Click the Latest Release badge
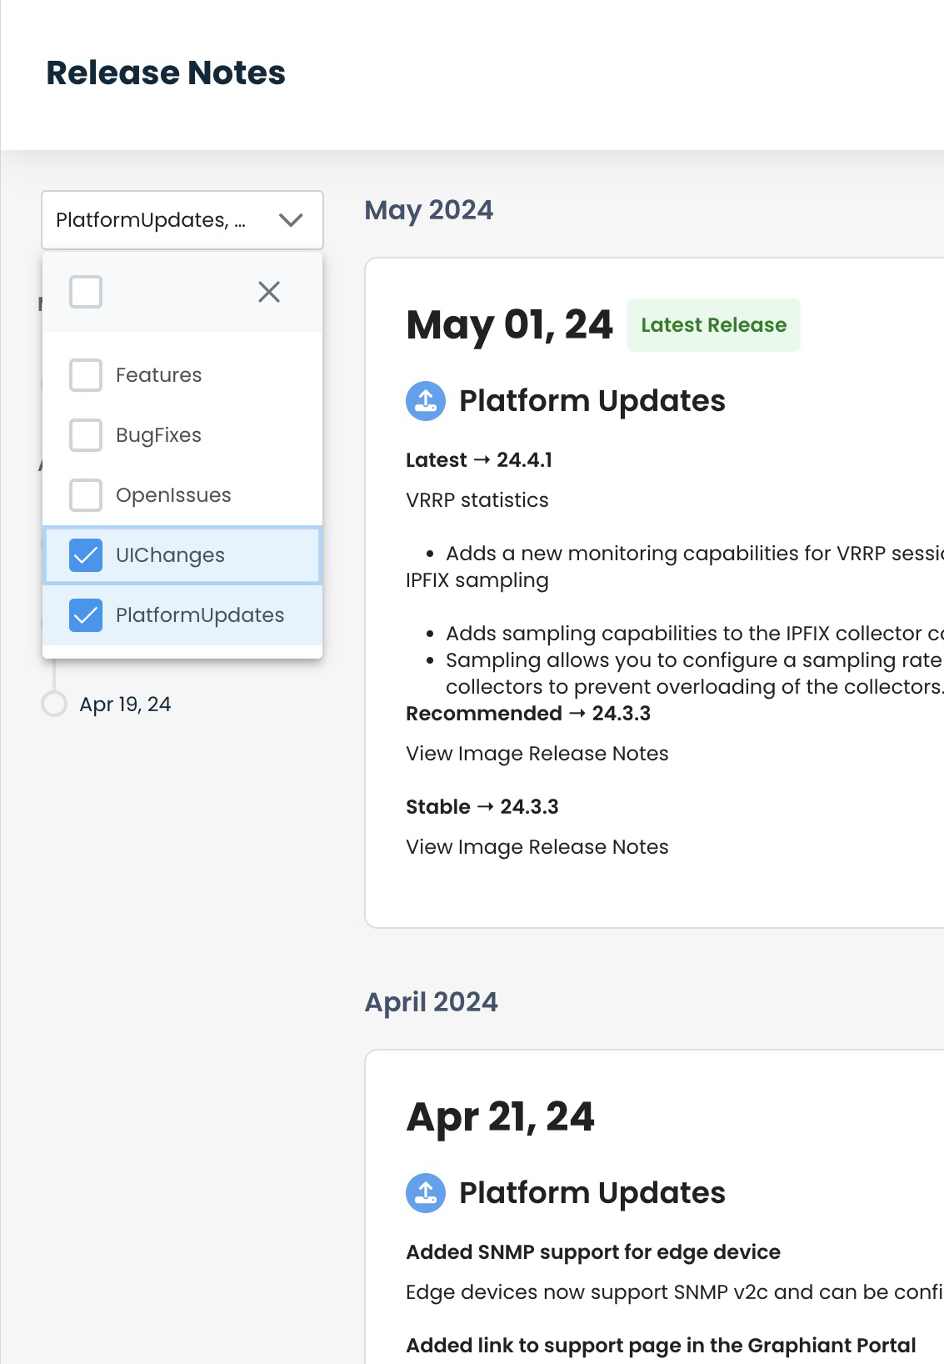 click(x=714, y=325)
